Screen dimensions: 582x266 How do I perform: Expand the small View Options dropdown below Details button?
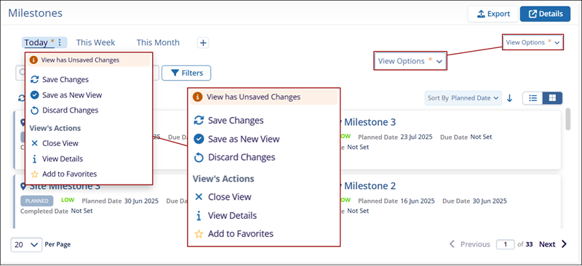pyautogui.click(x=533, y=42)
